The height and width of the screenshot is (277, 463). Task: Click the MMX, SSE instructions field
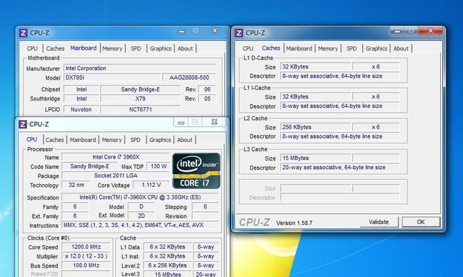140,225
